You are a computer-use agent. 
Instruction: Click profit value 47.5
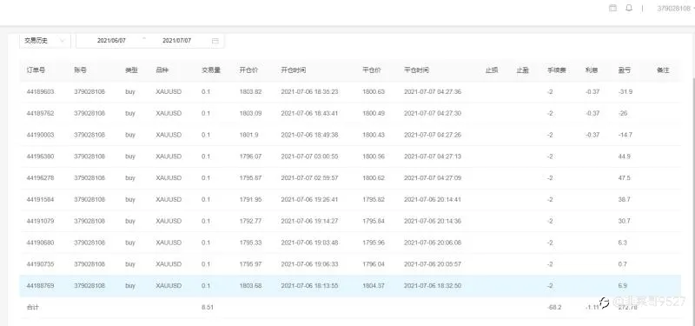[x=624, y=178]
